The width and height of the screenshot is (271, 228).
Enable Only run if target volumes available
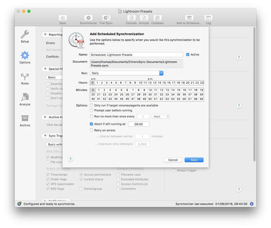(x=91, y=105)
